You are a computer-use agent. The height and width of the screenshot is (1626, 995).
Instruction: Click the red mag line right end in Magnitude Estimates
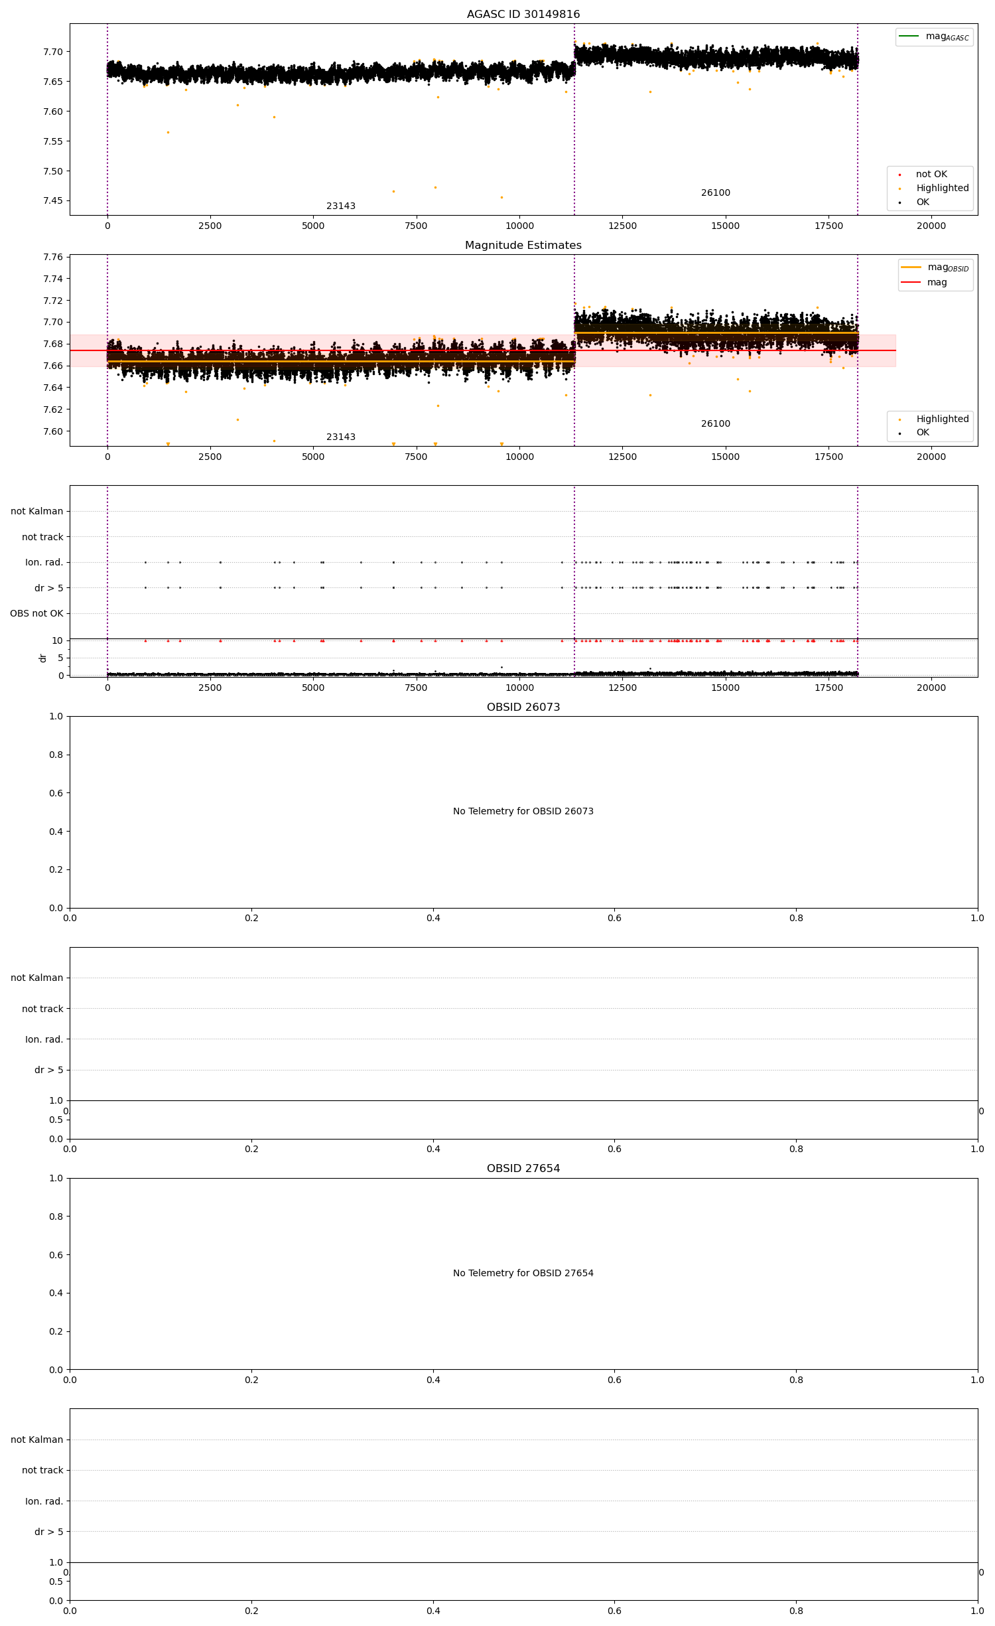pos(895,350)
